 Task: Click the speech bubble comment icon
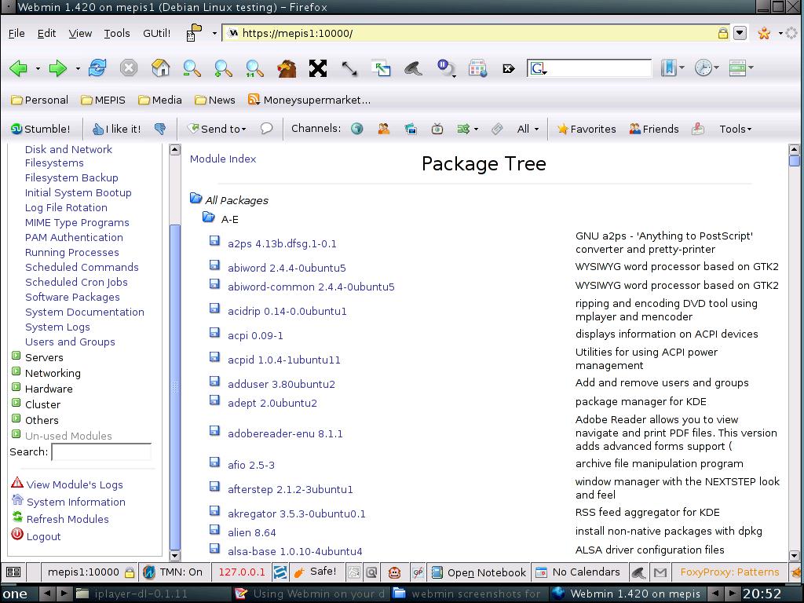pos(266,129)
